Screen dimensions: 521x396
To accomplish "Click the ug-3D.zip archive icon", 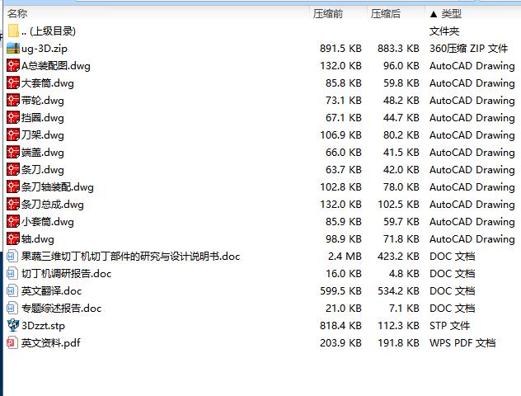I will coord(13,48).
